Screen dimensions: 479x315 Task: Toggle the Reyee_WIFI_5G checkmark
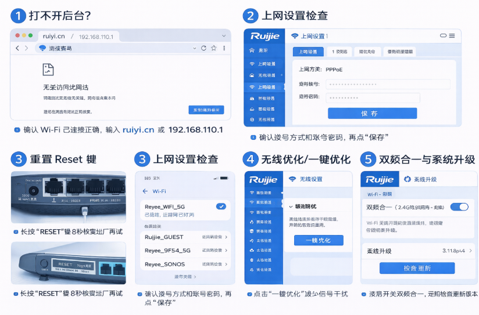(x=221, y=207)
